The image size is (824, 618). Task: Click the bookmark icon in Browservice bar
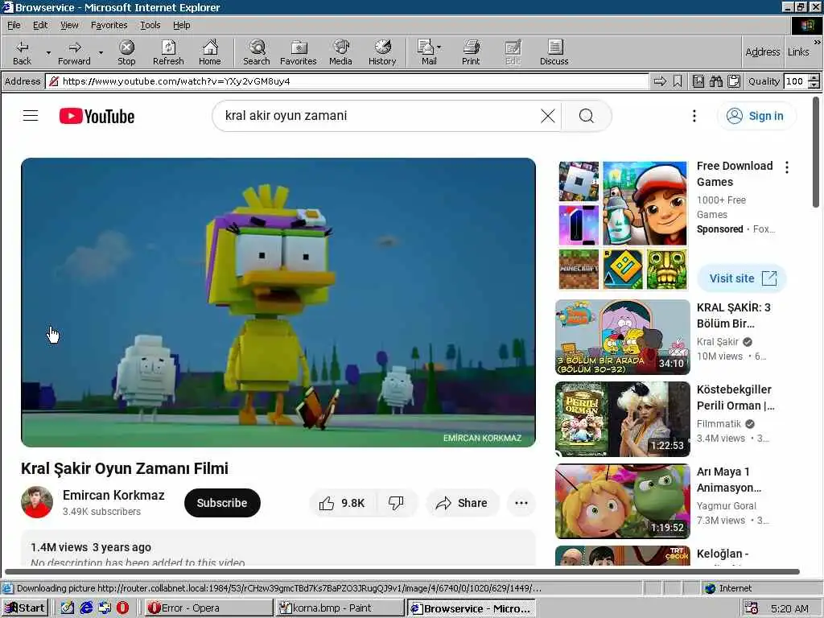(x=678, y=81)
